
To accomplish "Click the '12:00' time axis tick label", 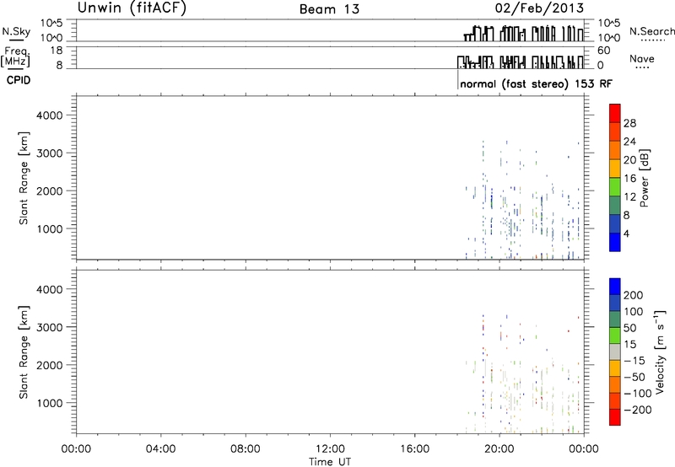I will [x=330, y=449].
